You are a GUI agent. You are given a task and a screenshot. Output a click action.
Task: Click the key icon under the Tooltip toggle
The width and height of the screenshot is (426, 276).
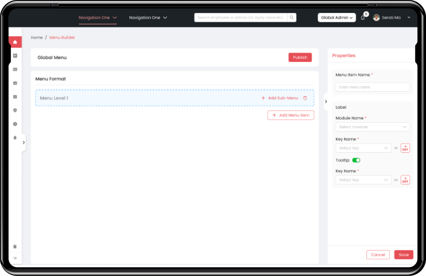[405, 180]
